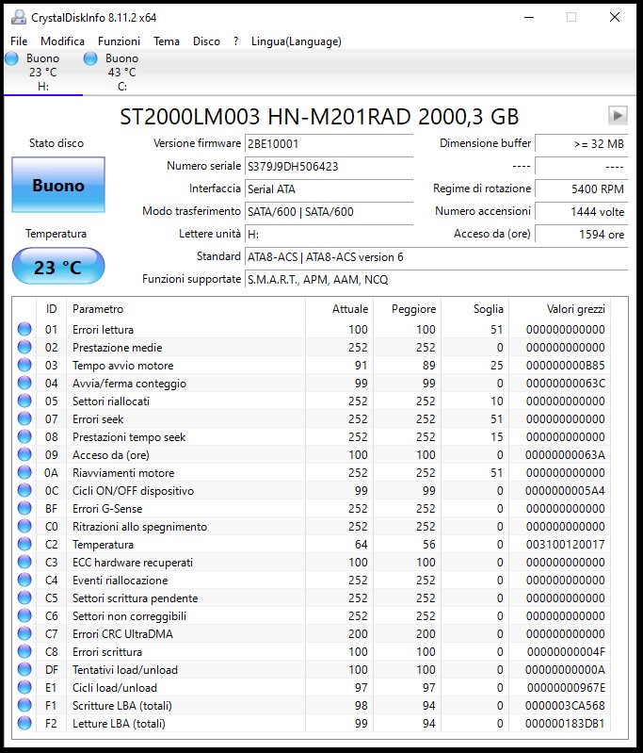Open the Funzioni menu
Viewport: 643px width, 753px height.
click(x=119, y=41)
